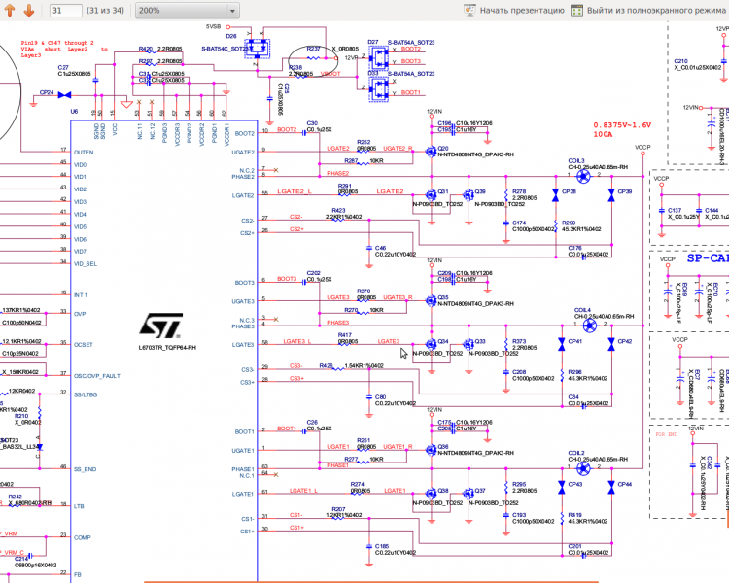Image resolution: width=729 pixels, height=583 pixels.
Task: Go to the next page with down arrow
Action: click(29, 10)
